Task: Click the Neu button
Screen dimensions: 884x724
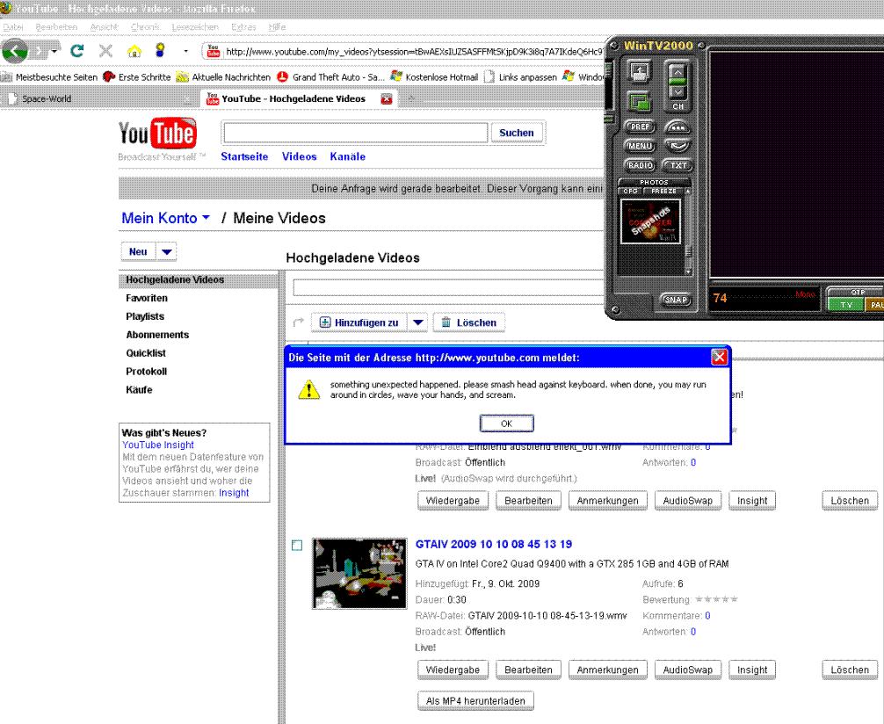Action: pyautogui.click(x=138, y=252)
